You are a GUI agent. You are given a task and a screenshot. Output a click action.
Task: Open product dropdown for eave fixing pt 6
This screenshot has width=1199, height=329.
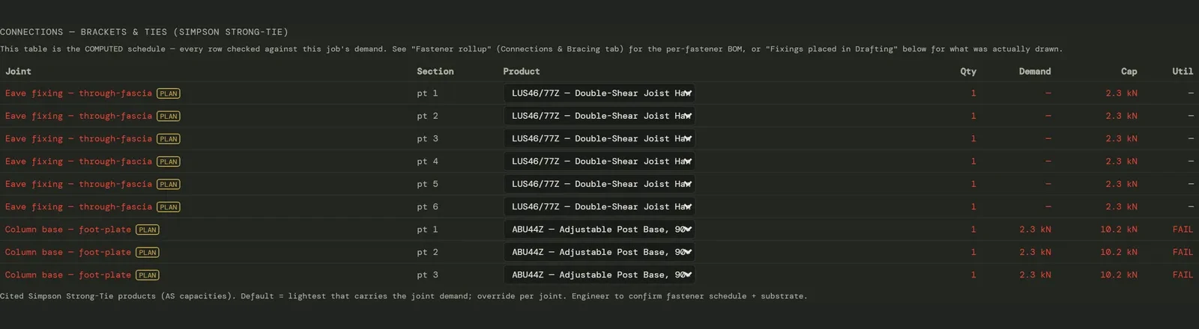[x=599, y=206]
